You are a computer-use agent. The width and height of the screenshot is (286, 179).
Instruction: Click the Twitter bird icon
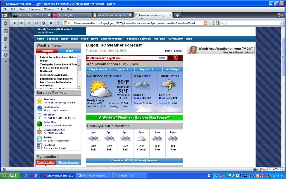39,139
